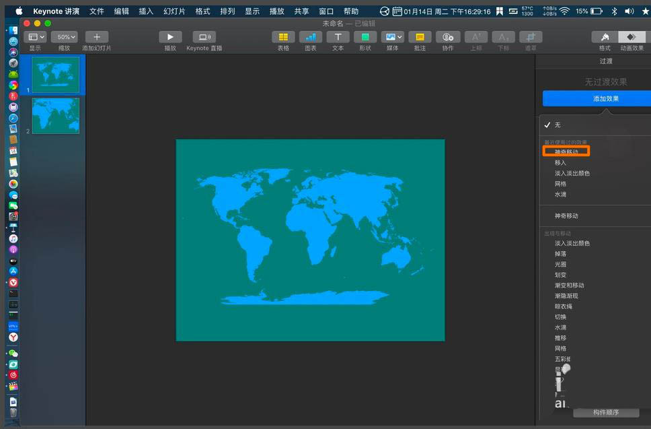
Task: Open the Keynote 讲演 application menu
Action: click(x=56, y=11)
